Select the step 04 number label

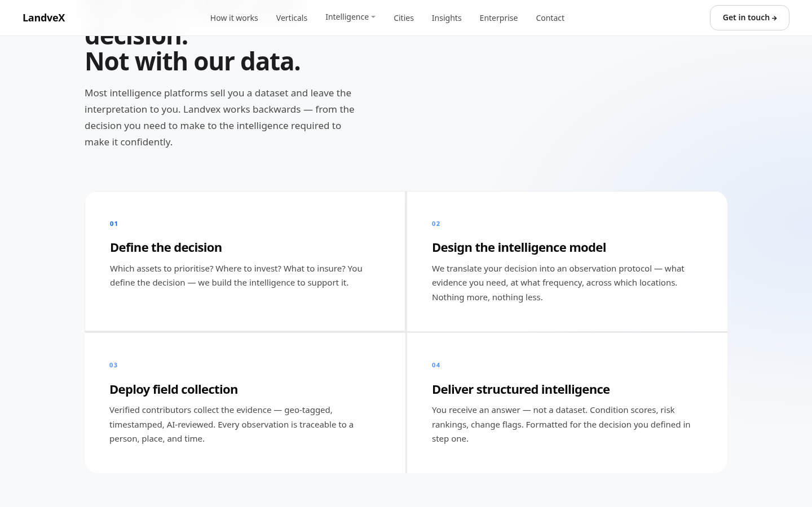point(436,365)
